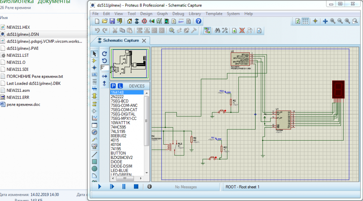Open the Debug menu
The width and height of the screenshot is (363, 201).
coord(178,14)
